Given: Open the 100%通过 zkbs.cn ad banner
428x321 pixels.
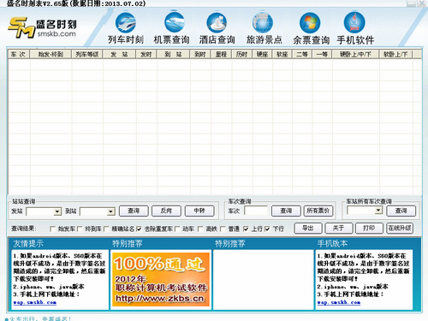Looking at the screenshot, I should click(x=161, y=280).
